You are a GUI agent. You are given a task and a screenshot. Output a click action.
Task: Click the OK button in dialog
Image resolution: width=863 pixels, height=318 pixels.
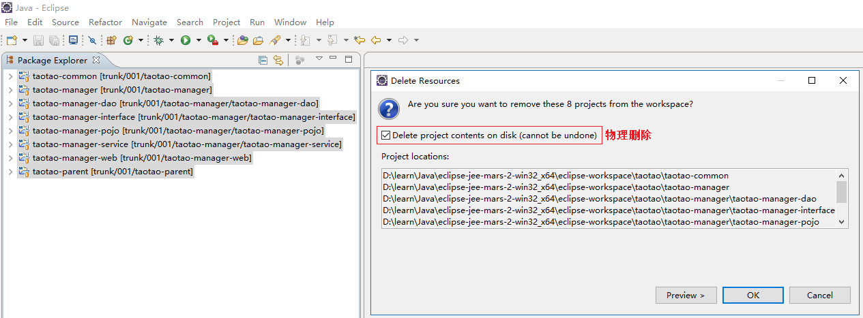pos(752,295)
